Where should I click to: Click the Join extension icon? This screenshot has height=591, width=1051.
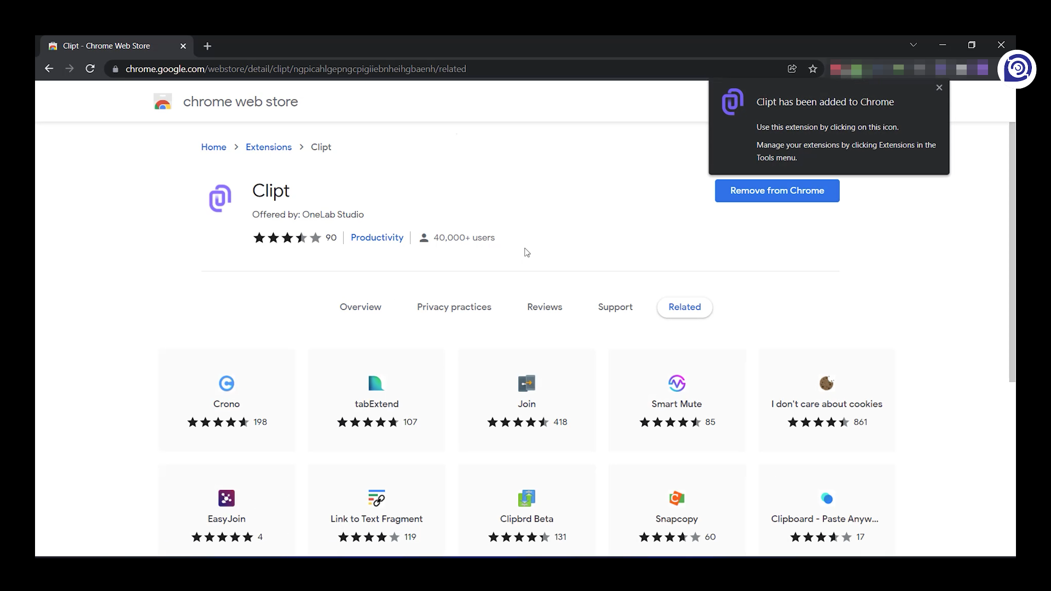[527, 383]
